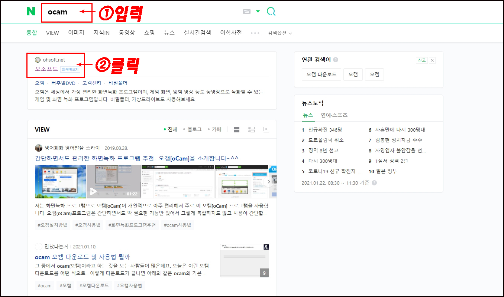This screenshot has height=297, width=504.
Task: Select the 뉴스 tab in 뉴스토픽
Action: coord(308,115)
